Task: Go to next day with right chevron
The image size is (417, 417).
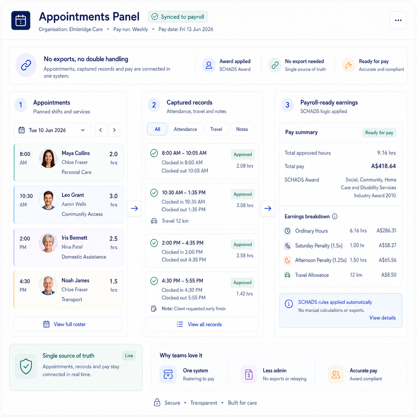Action: click(114, 130)
